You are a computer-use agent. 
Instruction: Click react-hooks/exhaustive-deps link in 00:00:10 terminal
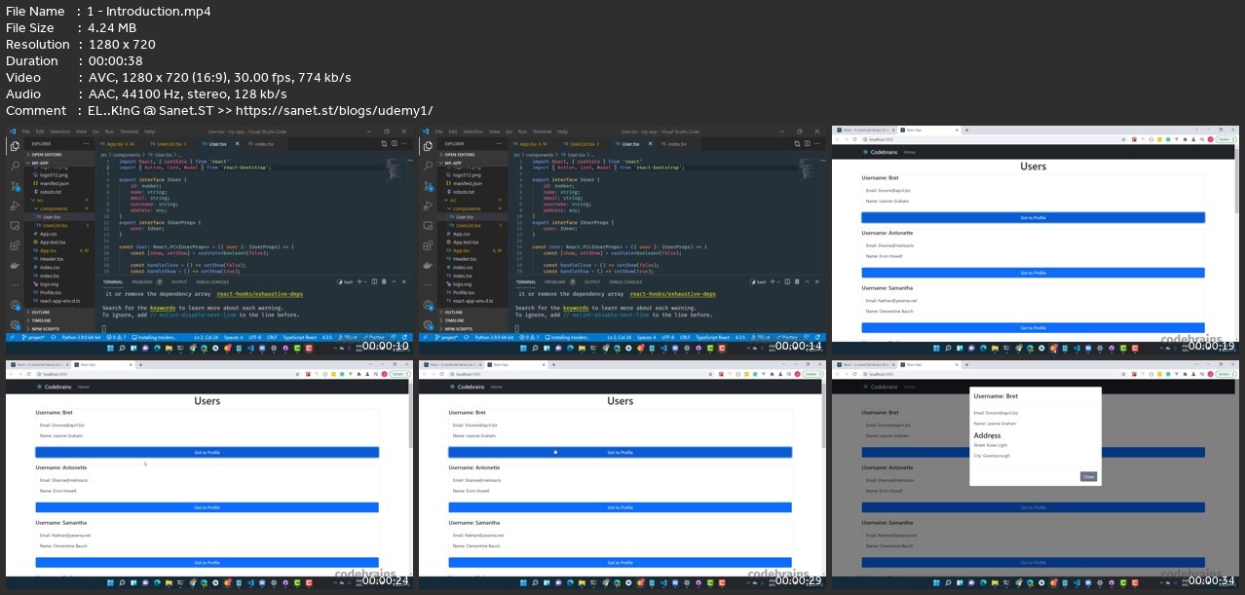pyautogui.click(x=259, y=294)
